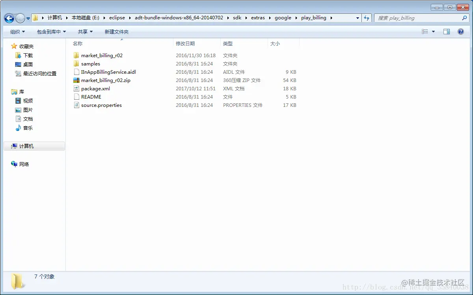Select the samples folder
This screenshot has width=473, height=295.
click(x=91, y=63)
